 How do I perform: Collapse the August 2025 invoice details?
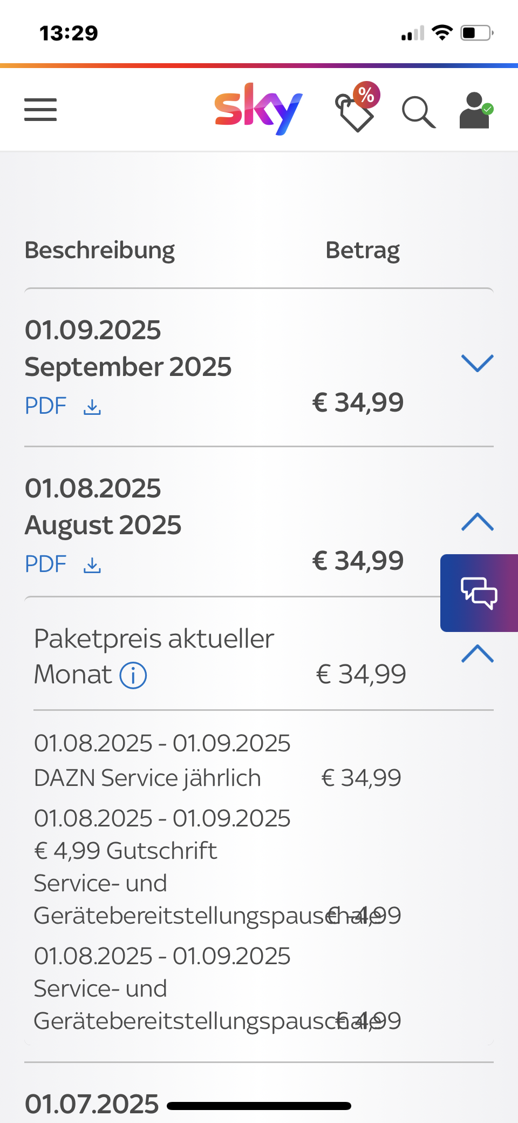478,522
